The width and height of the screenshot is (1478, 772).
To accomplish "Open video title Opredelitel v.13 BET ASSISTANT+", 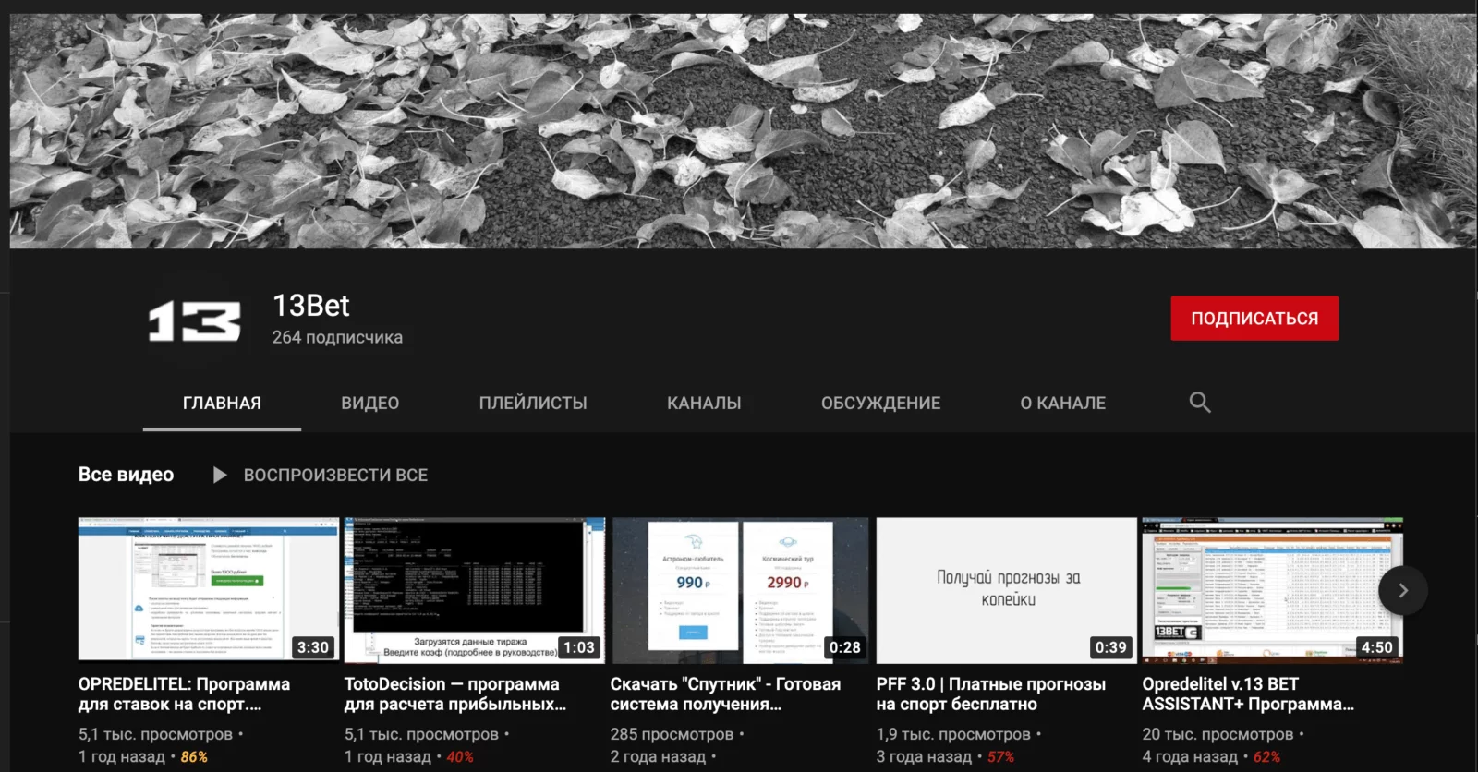I will (x=1248, y=694).
